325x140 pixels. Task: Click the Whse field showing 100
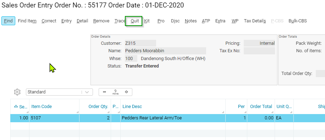pos(131,59)
